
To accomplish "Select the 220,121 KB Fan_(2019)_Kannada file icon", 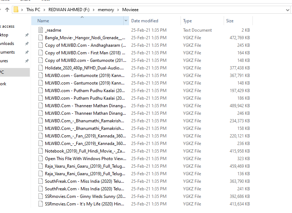I will pos(41,136).
